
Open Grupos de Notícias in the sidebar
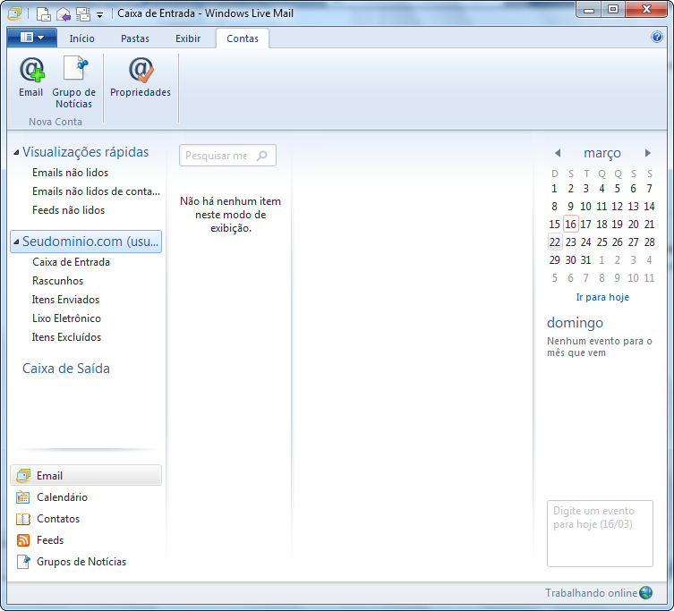(x=81, y=562)
